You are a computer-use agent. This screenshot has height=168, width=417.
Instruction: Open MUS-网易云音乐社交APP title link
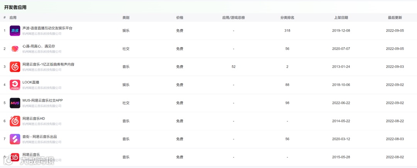[42, 100]
